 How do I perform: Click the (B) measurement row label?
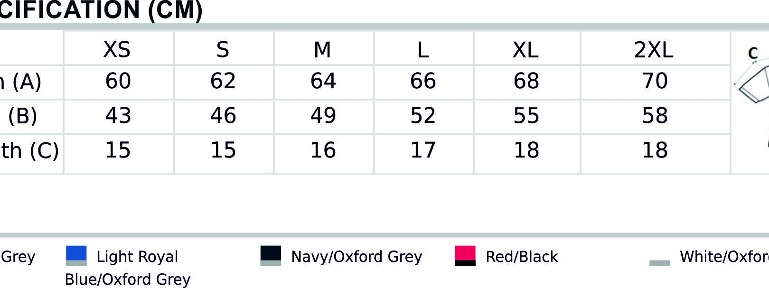tap(22, 116)
